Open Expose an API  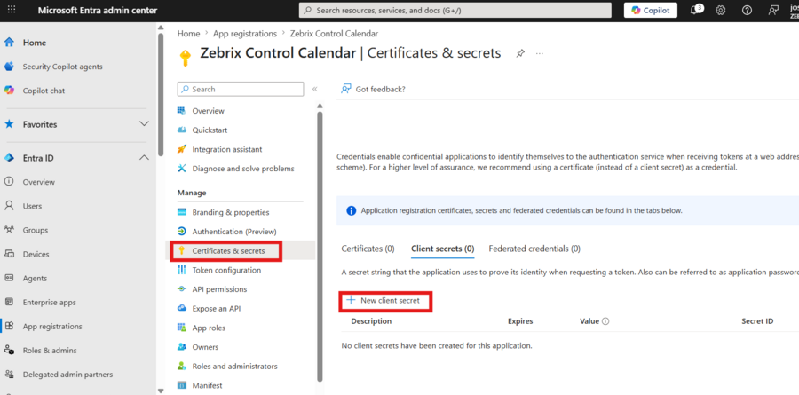pos(216,308)
